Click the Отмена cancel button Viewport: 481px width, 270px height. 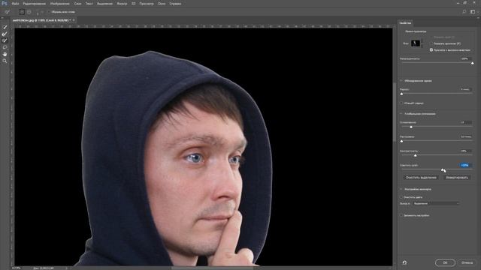point(467,262)
